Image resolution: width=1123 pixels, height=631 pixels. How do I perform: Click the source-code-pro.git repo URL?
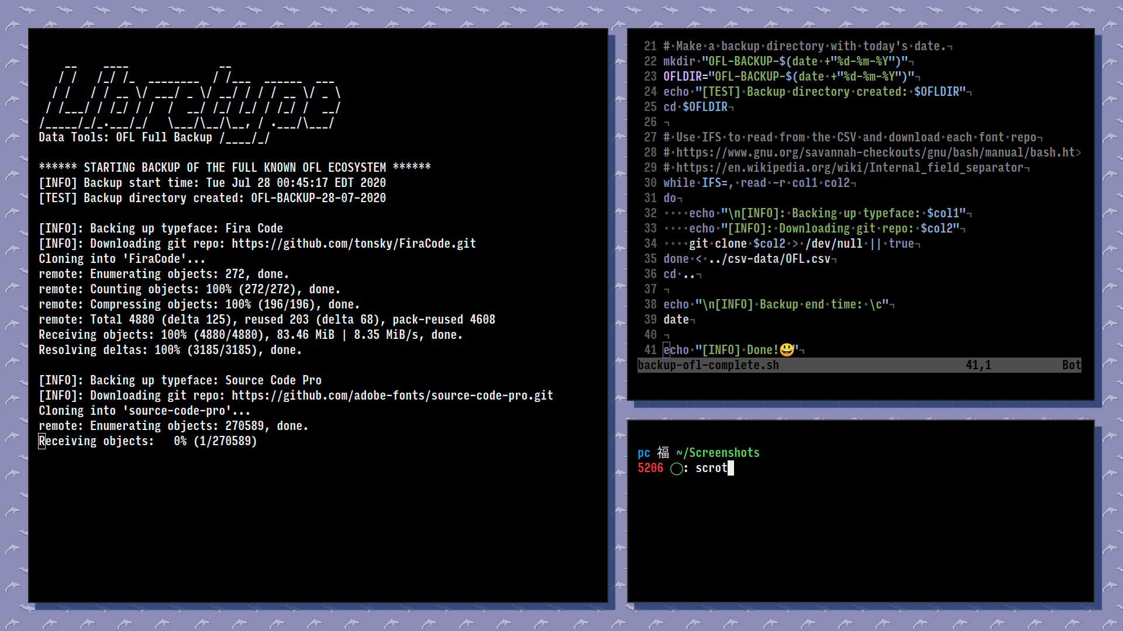tap(391, 395)
